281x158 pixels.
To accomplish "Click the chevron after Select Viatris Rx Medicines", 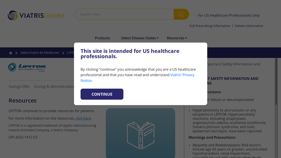I will coord(63,53).
